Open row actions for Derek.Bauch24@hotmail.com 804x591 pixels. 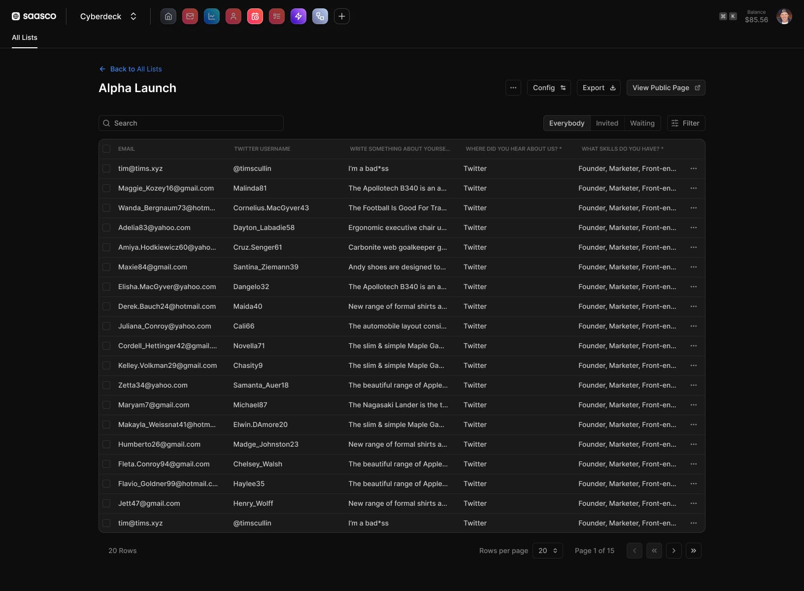(693, 306)
